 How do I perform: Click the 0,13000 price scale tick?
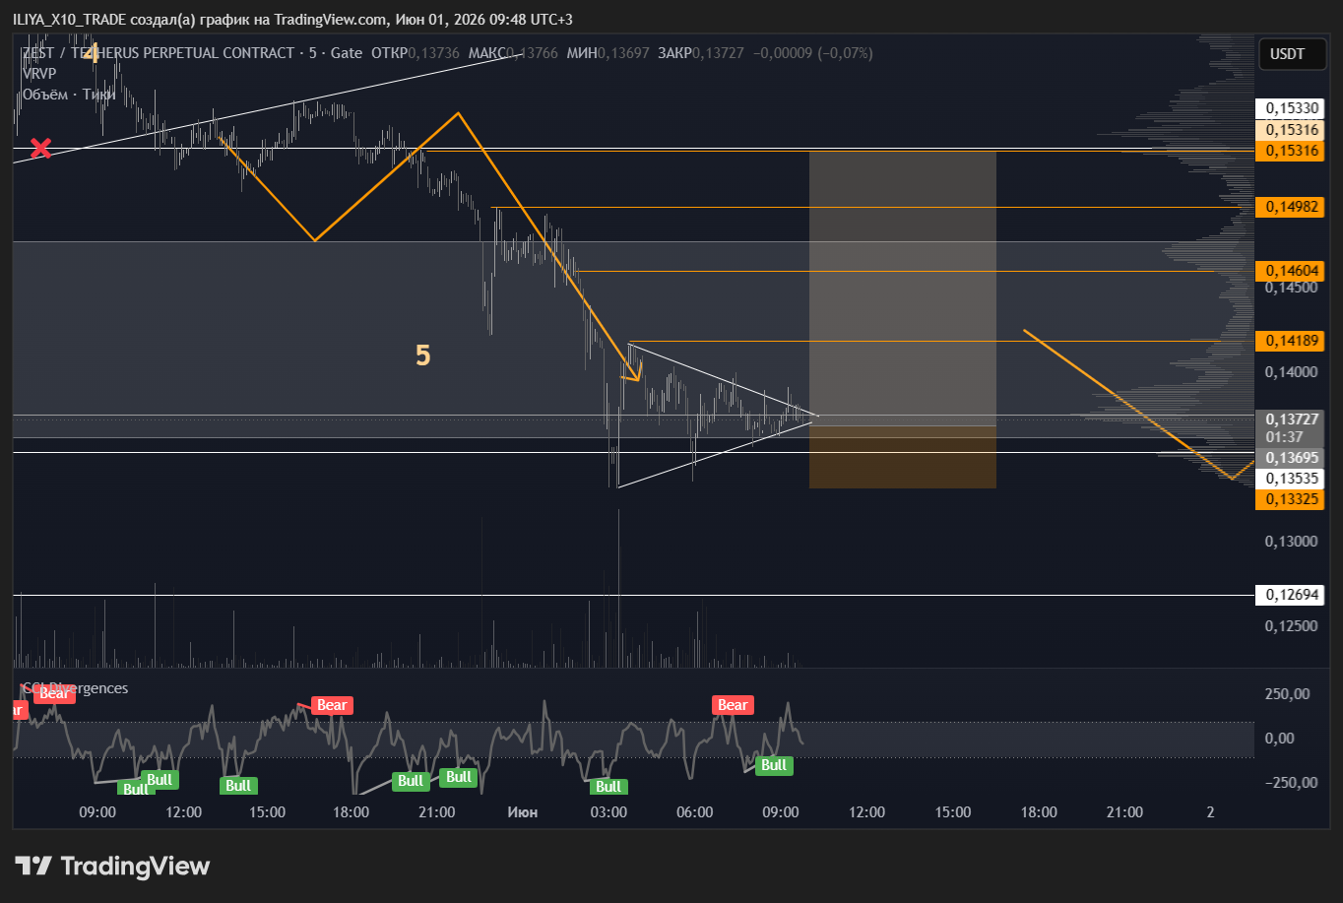tap(1289, 542)
